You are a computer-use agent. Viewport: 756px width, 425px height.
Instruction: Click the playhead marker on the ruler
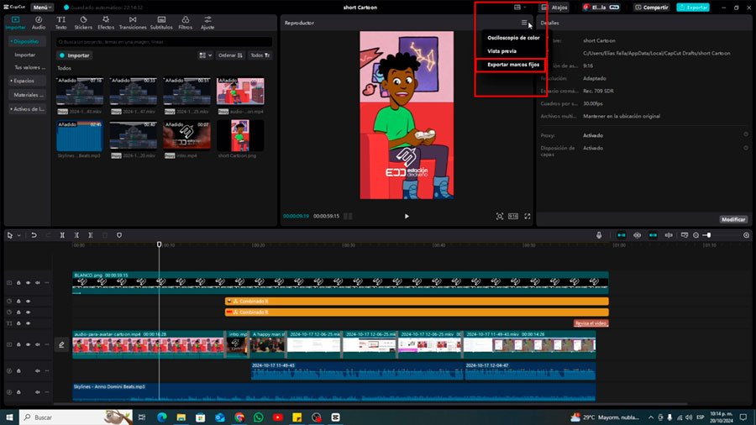(x=159, y=244)
